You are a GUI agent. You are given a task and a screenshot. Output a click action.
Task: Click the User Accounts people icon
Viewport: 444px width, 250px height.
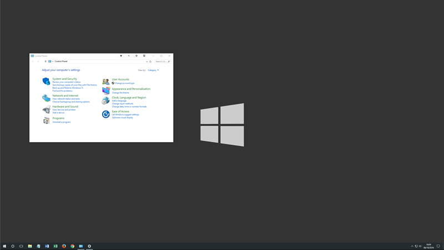[106, 82]
